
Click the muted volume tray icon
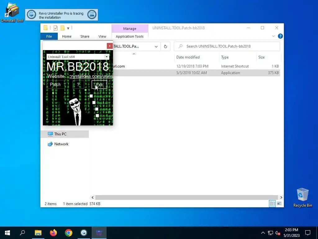point(278,233)
